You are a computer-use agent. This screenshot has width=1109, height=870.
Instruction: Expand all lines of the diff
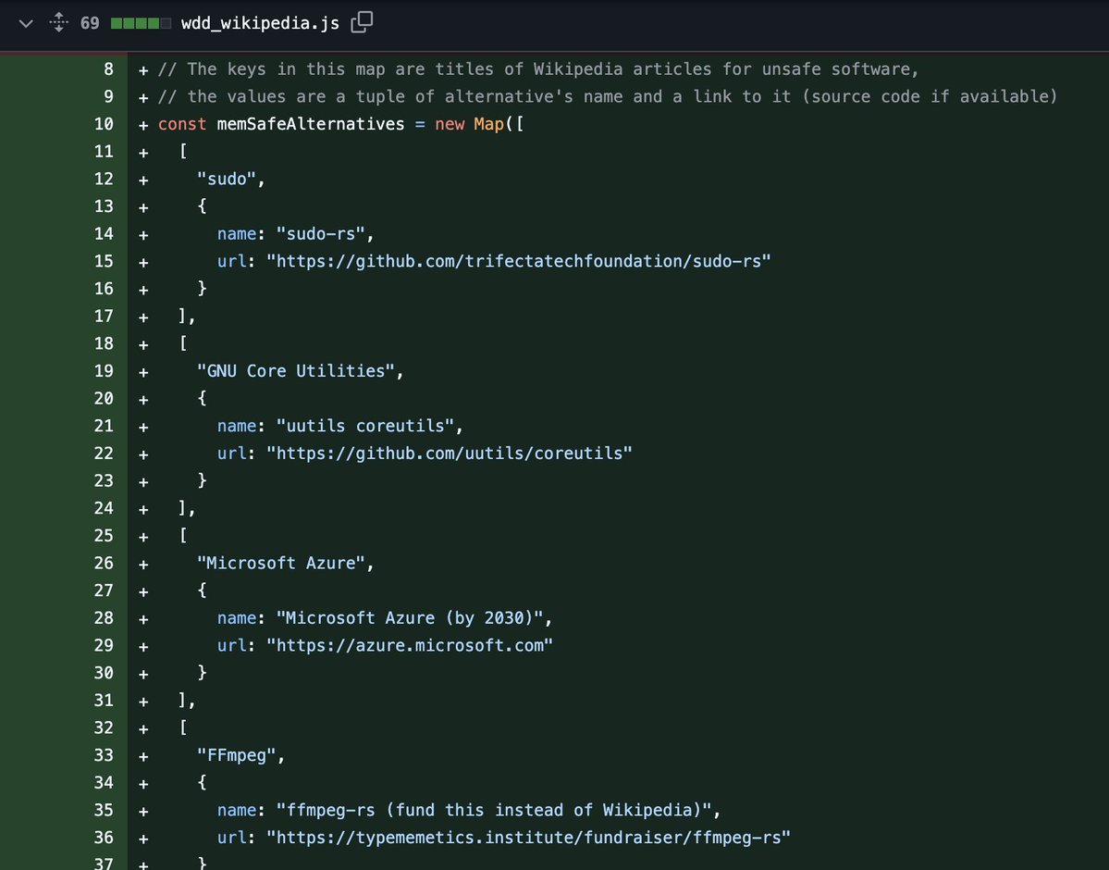[x=58, y=22]
